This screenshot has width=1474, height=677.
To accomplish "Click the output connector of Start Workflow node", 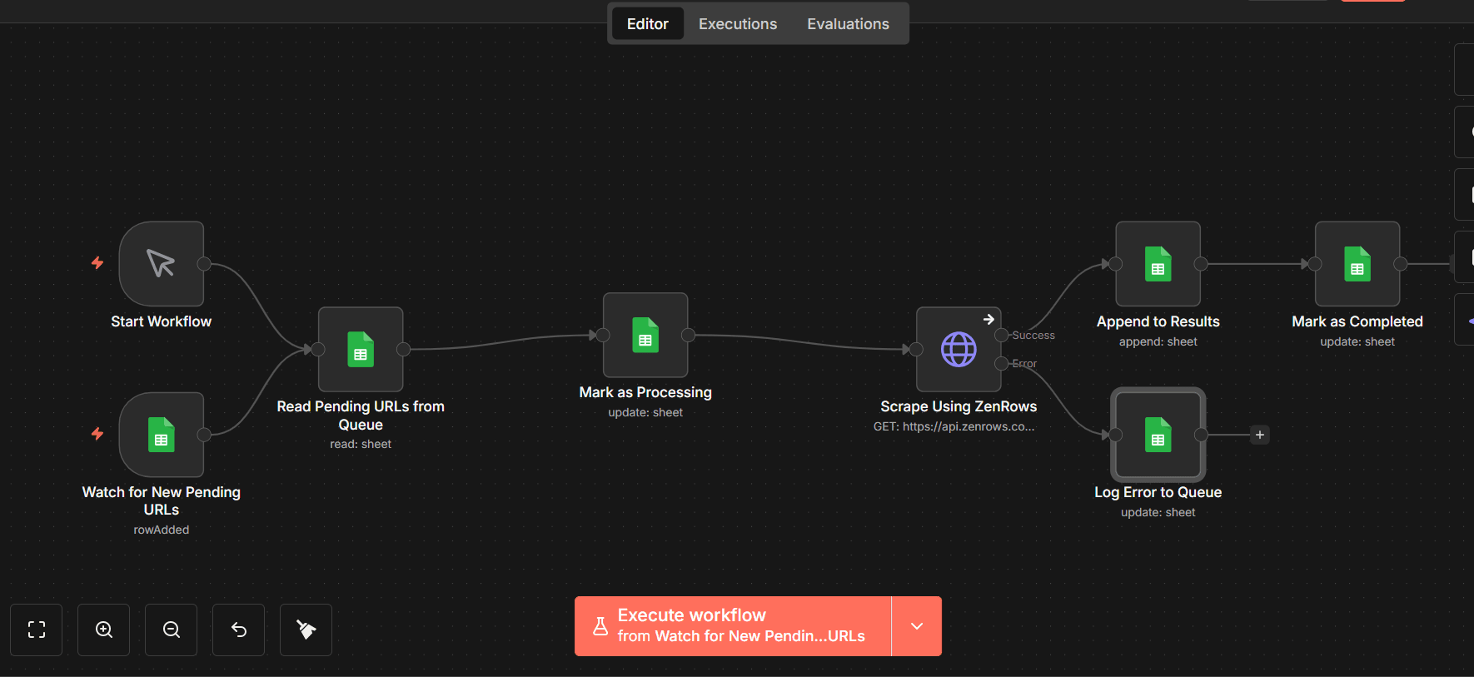I will [x=204, y=264].
